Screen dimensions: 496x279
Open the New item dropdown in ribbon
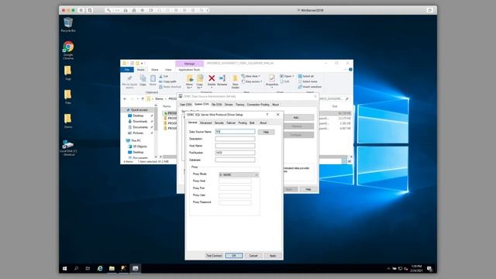pyautogui.click(x=250, y=76)
